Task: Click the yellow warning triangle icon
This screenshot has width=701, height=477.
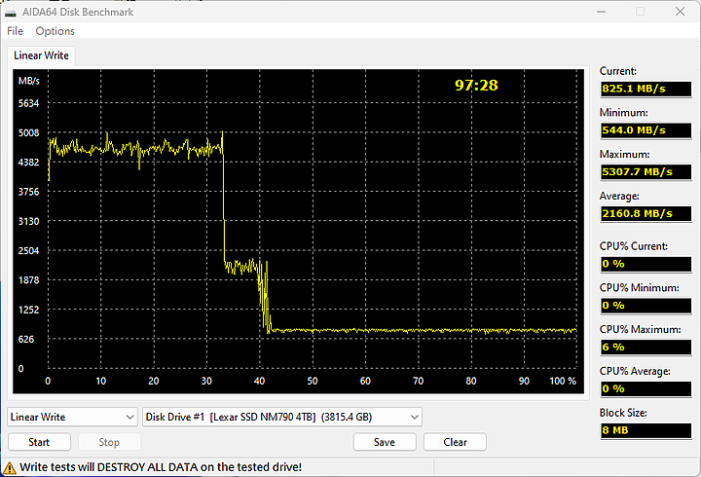Action: [x=9, y=468]
